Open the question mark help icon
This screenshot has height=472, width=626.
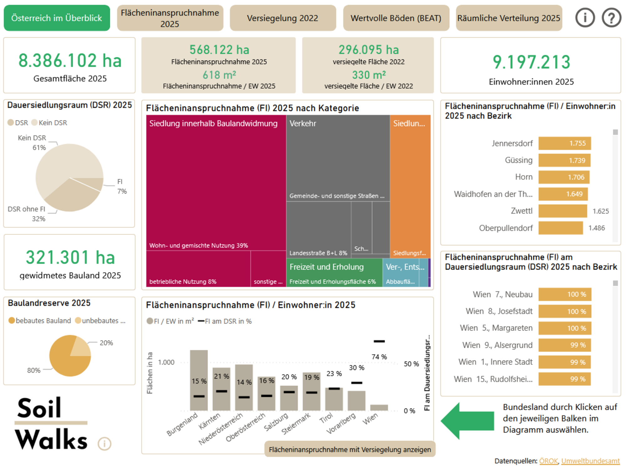[x=611, y=18]
